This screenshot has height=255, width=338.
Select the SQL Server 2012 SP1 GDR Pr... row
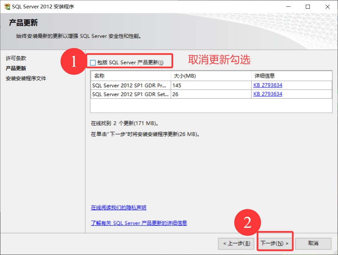point(211,85)
